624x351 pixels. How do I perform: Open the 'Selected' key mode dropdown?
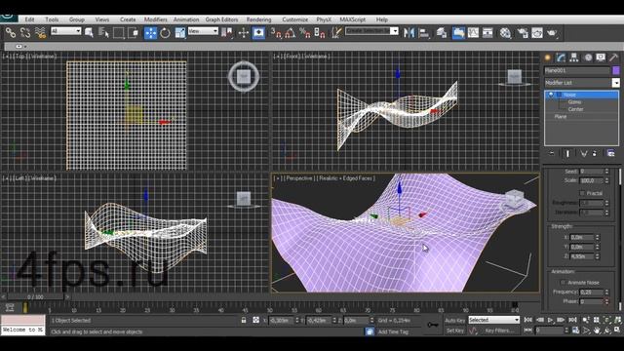tap(494, 320)
